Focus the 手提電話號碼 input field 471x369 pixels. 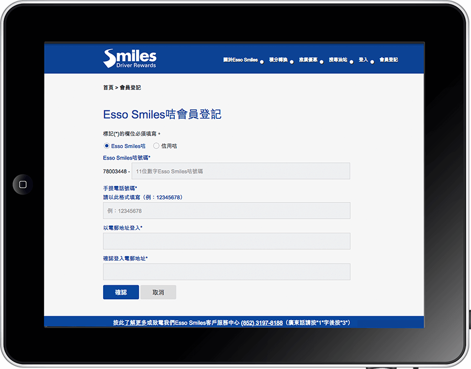tap(227, 210)
